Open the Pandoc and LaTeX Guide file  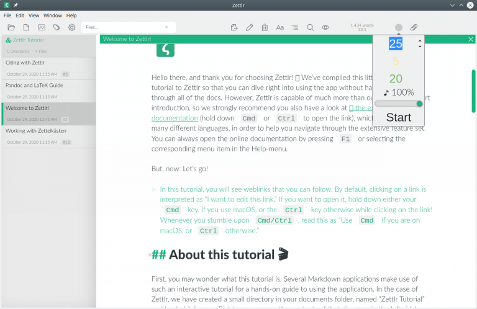(x=49, y=91)
